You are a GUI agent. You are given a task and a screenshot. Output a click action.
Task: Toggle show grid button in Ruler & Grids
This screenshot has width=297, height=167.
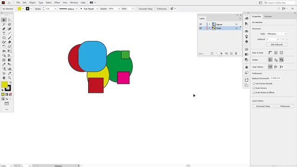pos(276,53)
